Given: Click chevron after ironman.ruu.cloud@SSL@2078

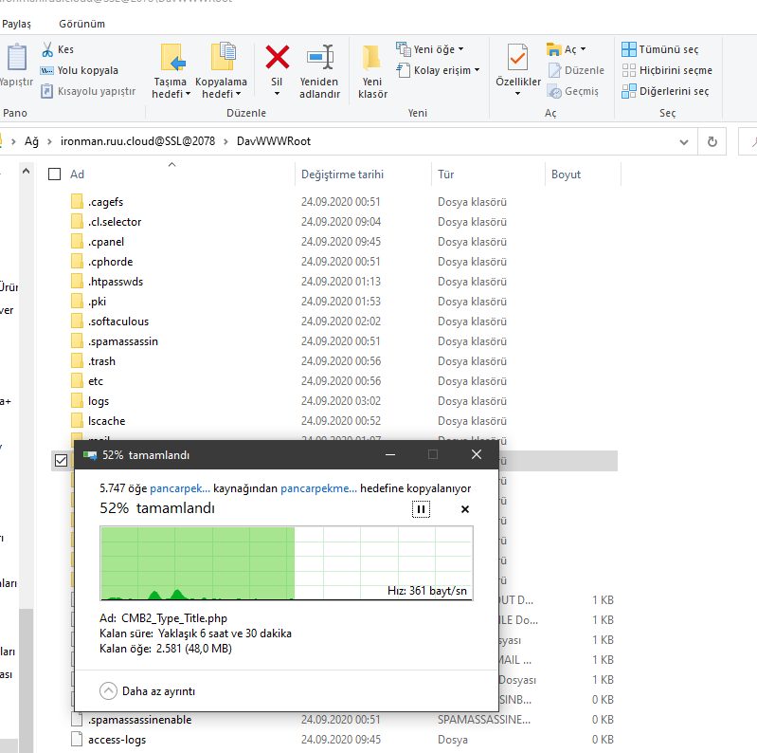Looking at the screenshot, I should click(225, 141).
